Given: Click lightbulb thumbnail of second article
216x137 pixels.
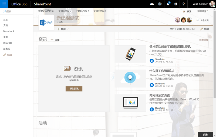Looking at the screenshot, I should [130, 78].
